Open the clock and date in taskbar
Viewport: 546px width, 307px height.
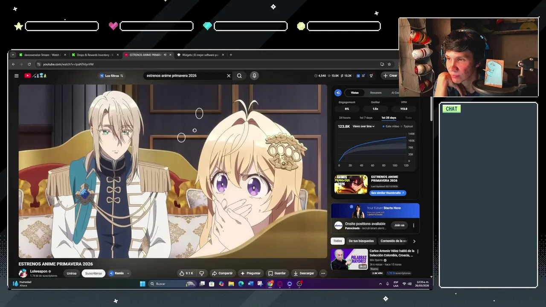(423, 284)
